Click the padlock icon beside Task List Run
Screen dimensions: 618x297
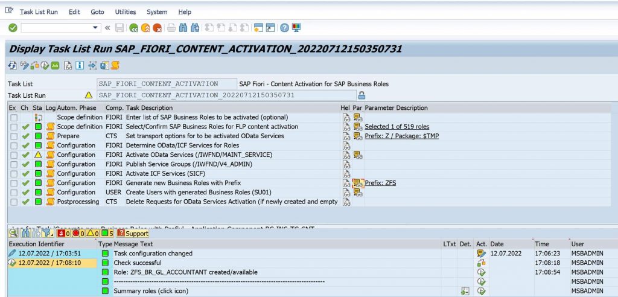(362, 95)
